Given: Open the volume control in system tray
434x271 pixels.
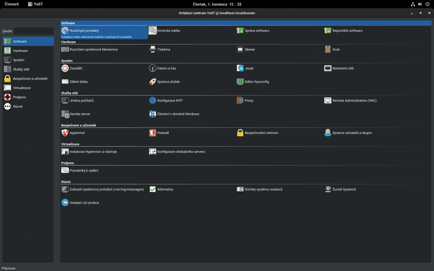Looking at the screenshot, I should click(420, 4).
